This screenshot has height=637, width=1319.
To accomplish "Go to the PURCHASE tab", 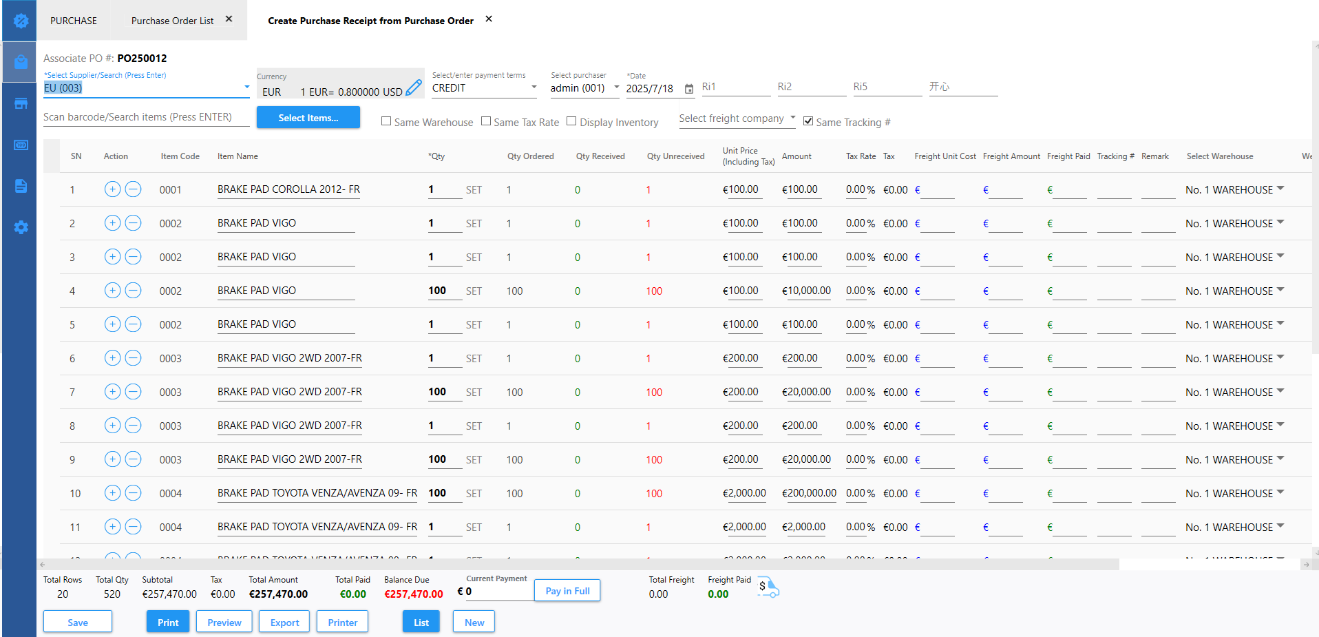I will (74, 21).
